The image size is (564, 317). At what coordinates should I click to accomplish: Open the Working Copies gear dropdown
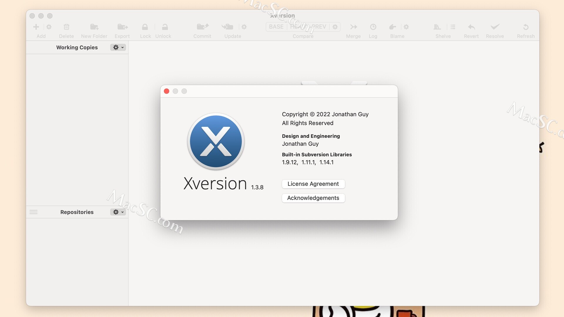[x=118, y=47]
